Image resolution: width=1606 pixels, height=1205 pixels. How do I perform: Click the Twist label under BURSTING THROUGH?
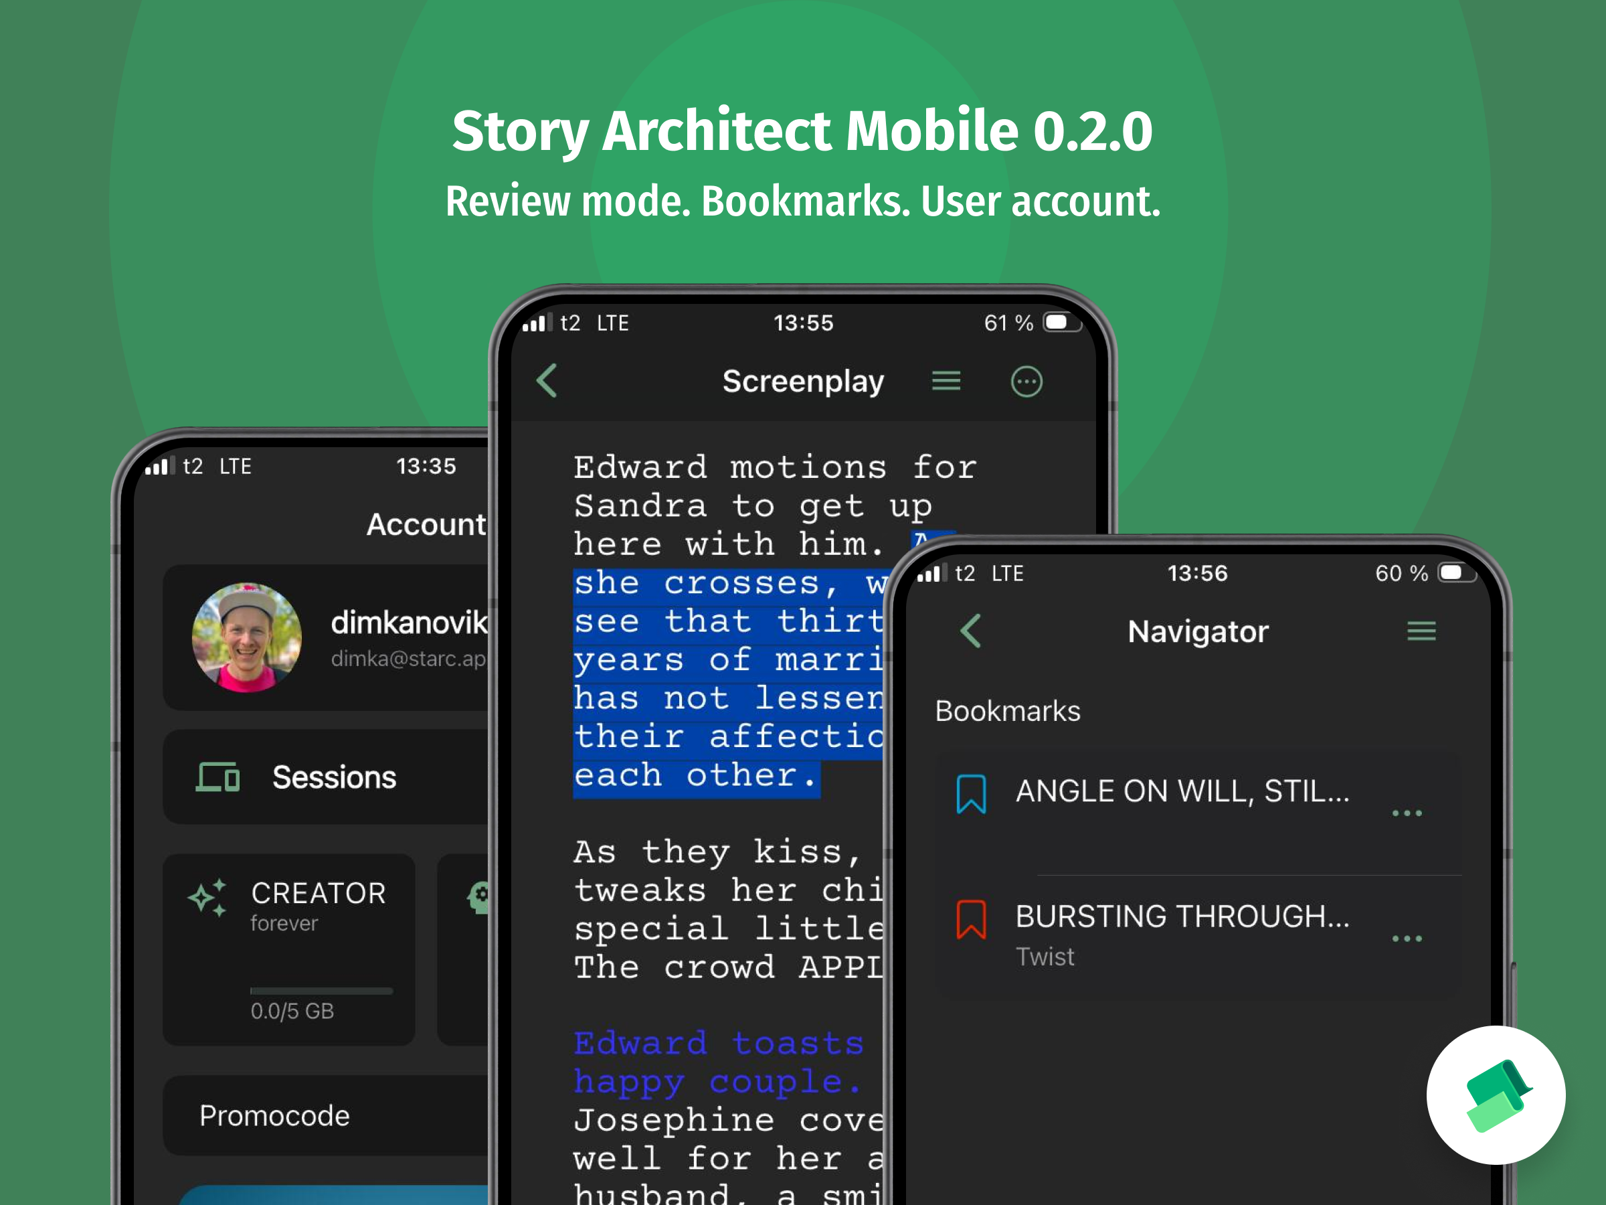pos(1045,957)
